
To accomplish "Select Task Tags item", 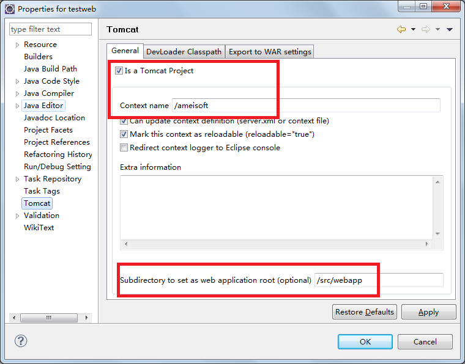I will [42, 191].
